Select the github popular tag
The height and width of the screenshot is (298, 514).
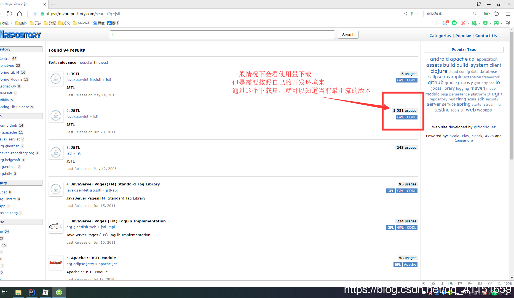coord(436,82)
